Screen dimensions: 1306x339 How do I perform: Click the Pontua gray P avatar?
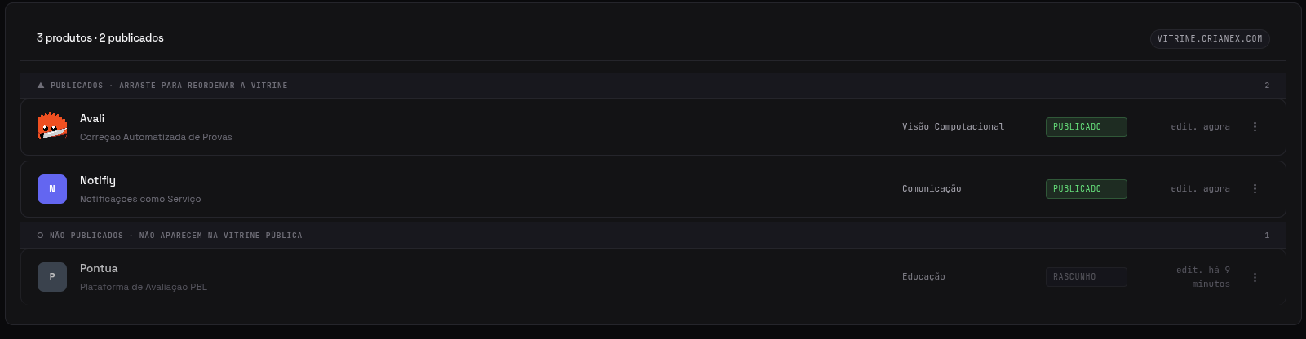pos(52,277)
